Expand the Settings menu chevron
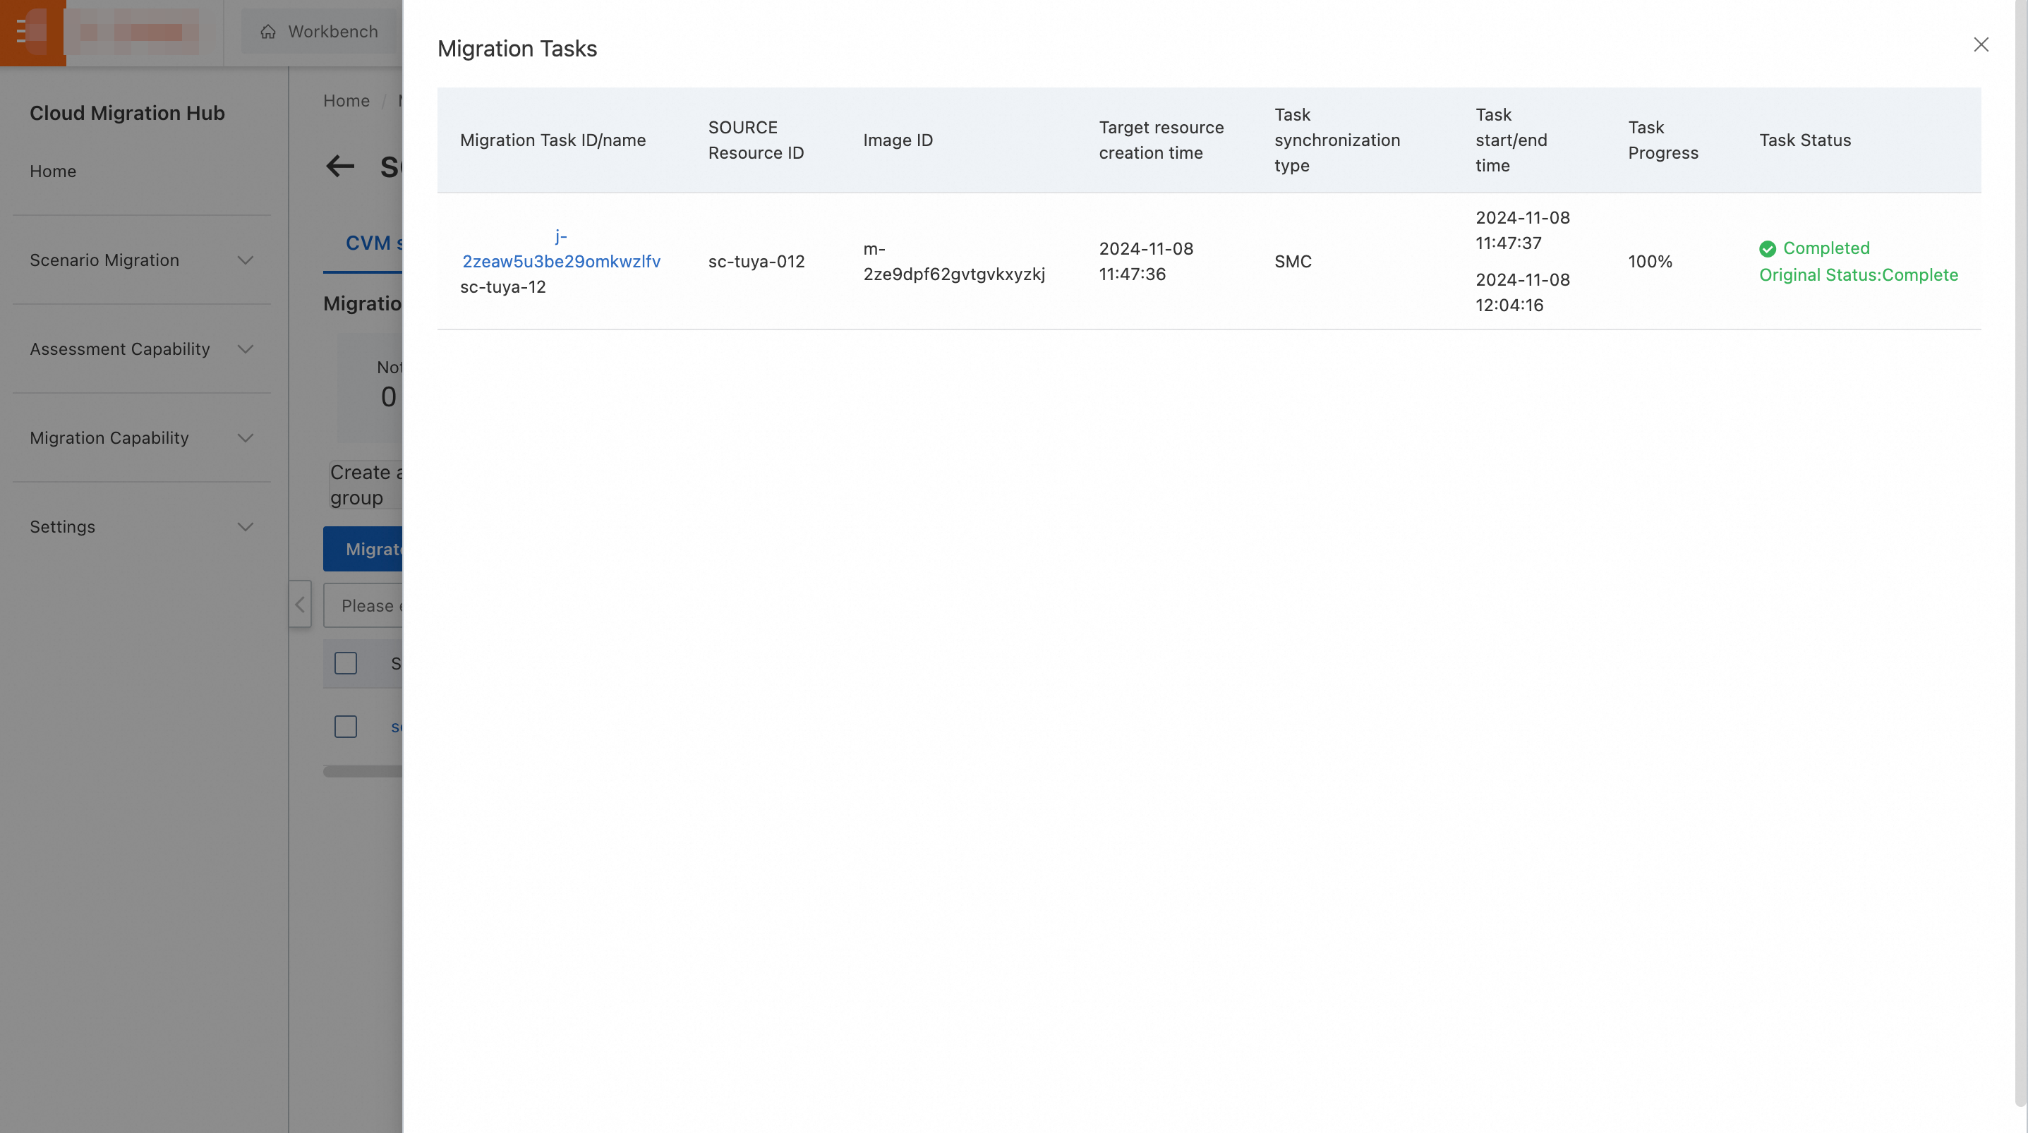Screen dimensions: 2028x1133 coord(245,527)
